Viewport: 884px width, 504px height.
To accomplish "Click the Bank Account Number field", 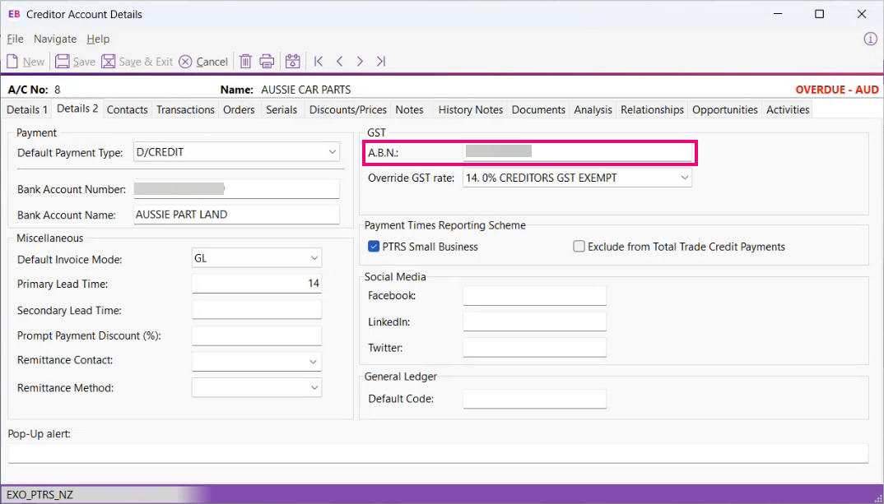I will click(x=237, y=188).
